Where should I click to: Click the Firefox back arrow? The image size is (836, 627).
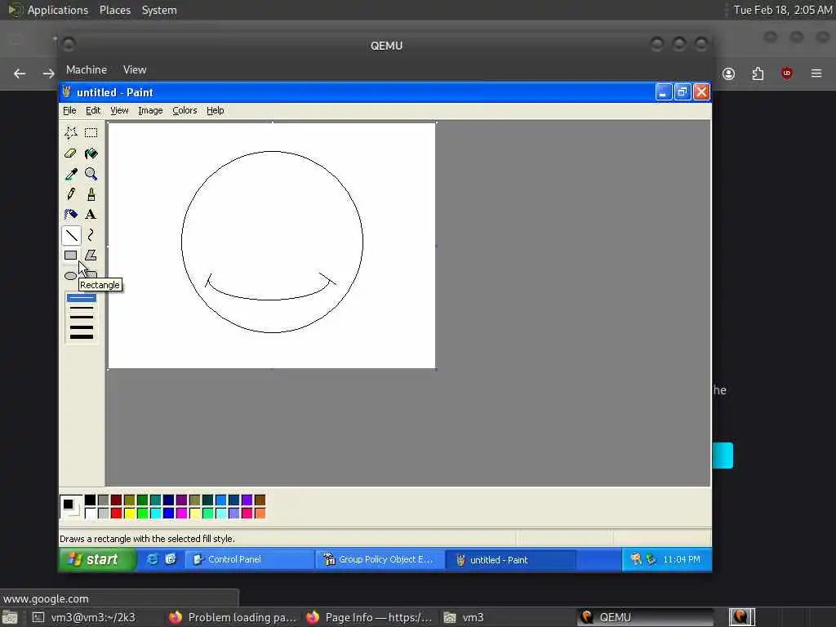(20, 73)
